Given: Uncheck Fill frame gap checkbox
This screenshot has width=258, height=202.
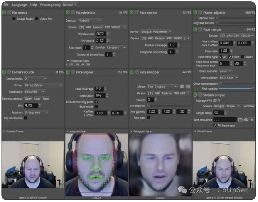Looking at the screenshot, I should point(215,126).
